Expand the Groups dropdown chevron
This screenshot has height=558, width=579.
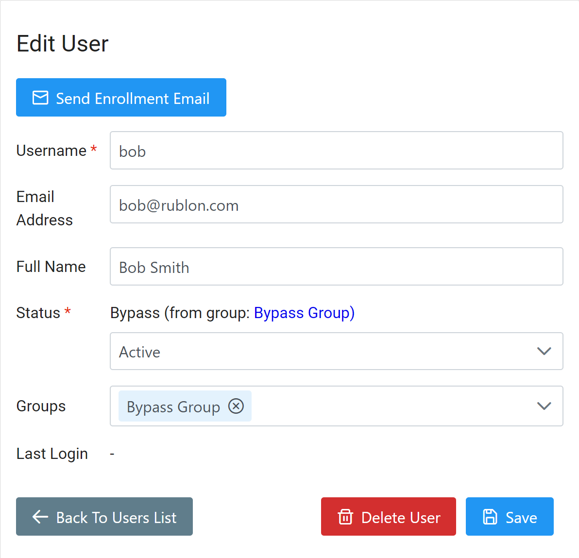click(544, 406)
